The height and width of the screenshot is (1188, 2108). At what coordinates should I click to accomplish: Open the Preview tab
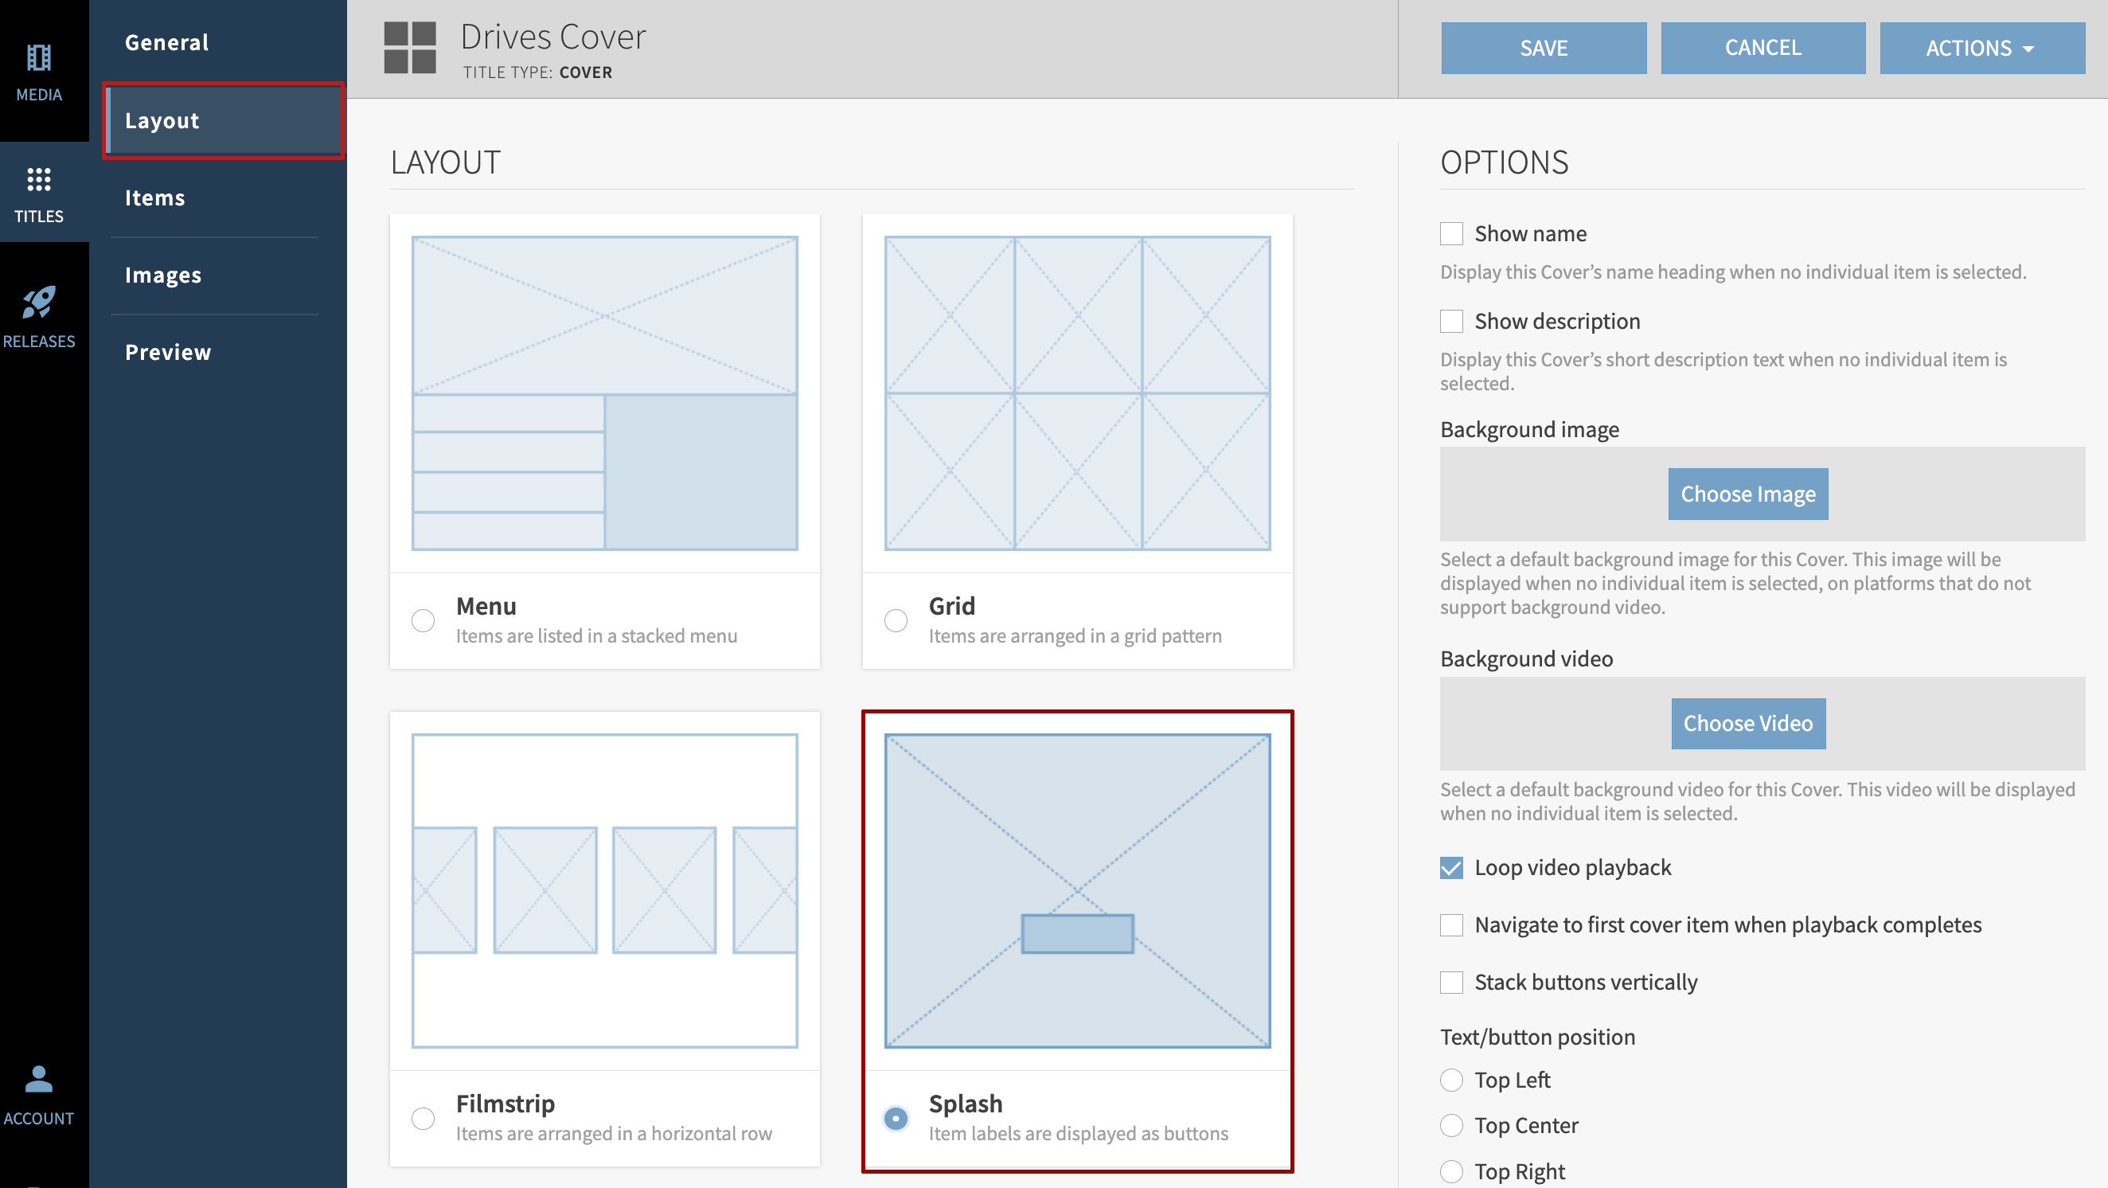(x=168, y=352)
